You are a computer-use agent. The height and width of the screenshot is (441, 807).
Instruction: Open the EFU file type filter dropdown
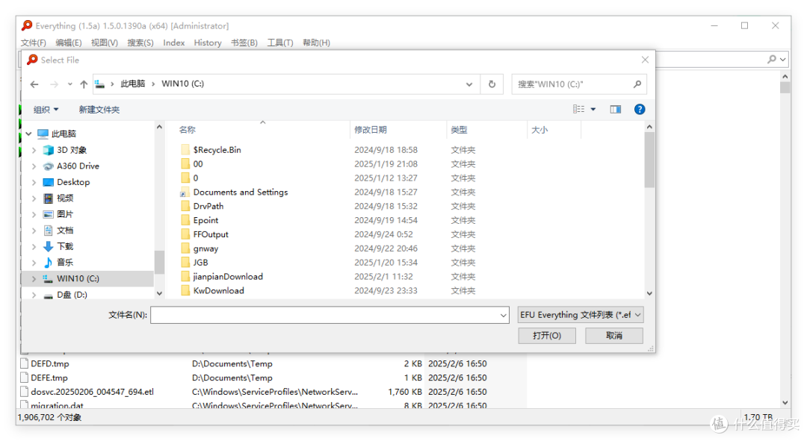pos(637,315)
